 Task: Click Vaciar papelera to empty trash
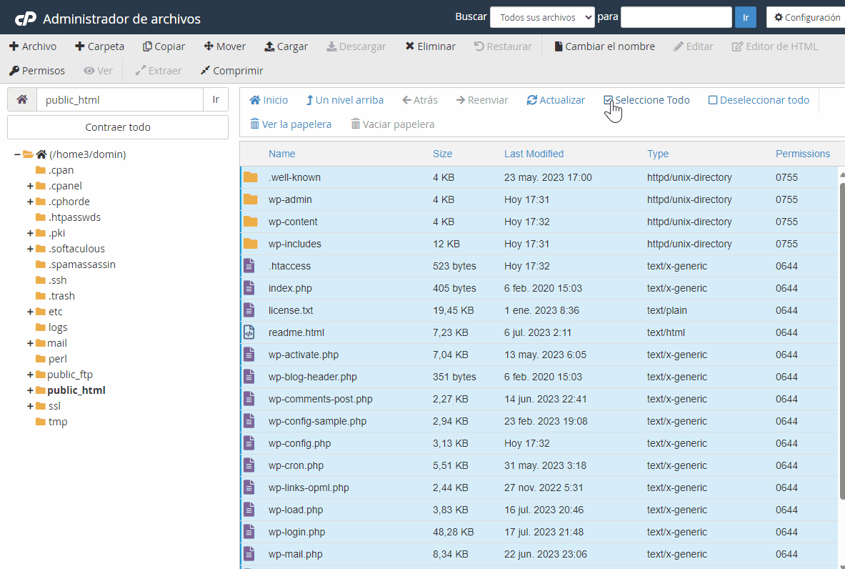393,124
